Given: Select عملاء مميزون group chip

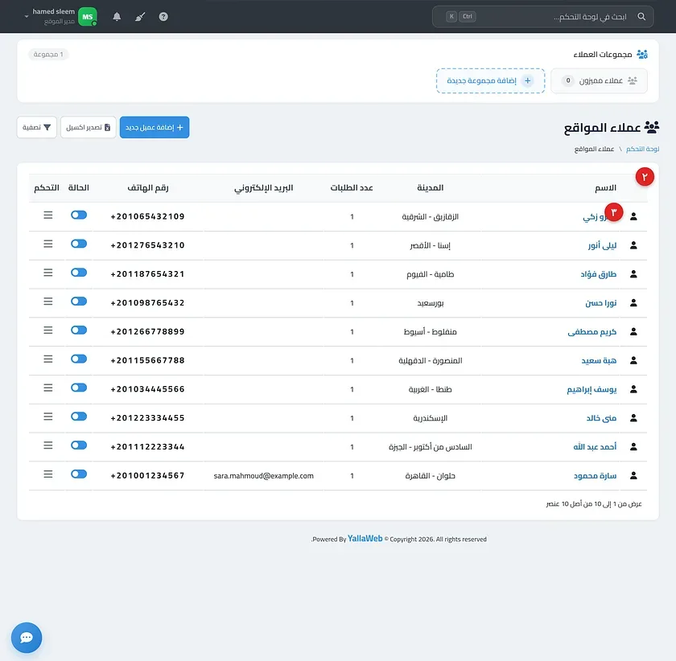Looking at the screenshot, I should point(599,80).
